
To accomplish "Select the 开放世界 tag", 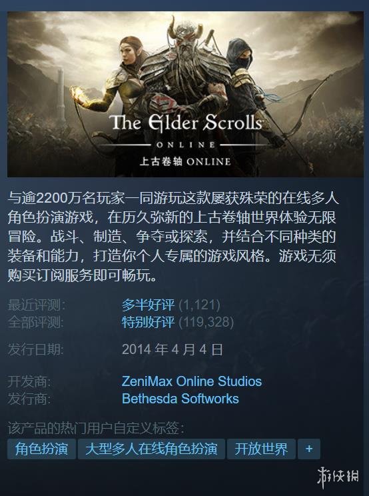I will (x=261, y=449).
